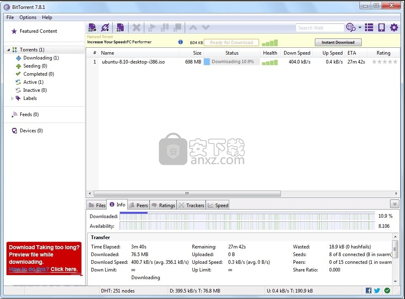
Task: Click the scroll-right arrow of torrent list
Action: point(396,193)
